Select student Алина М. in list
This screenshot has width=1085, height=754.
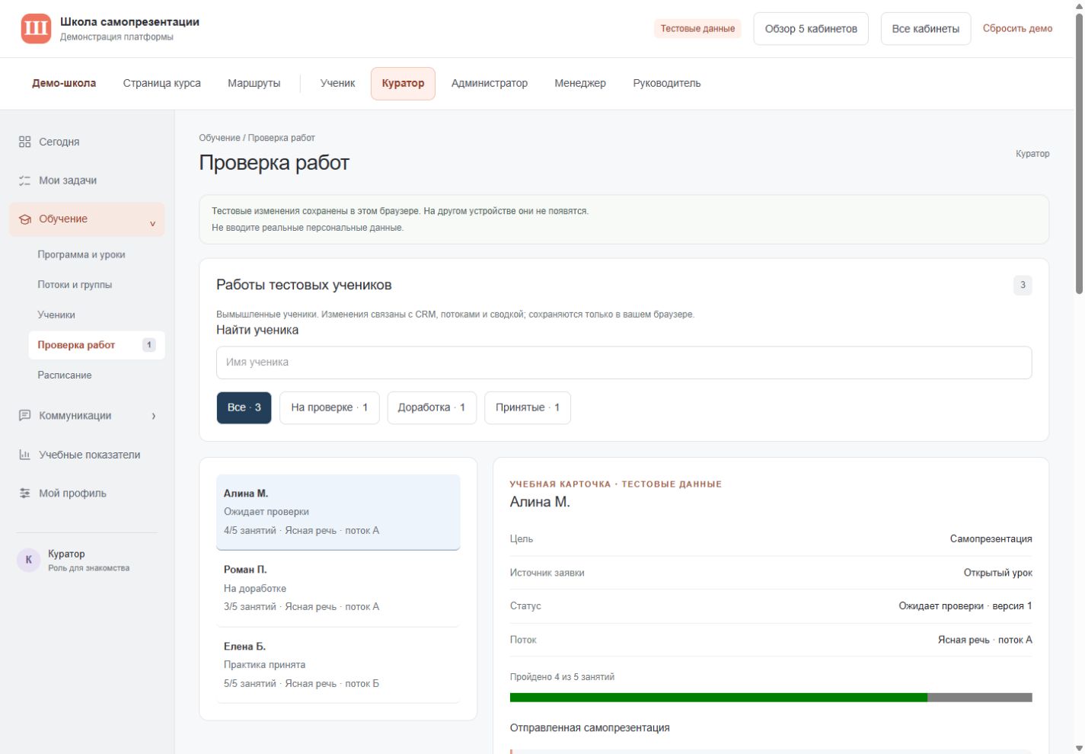pos(338,512)
